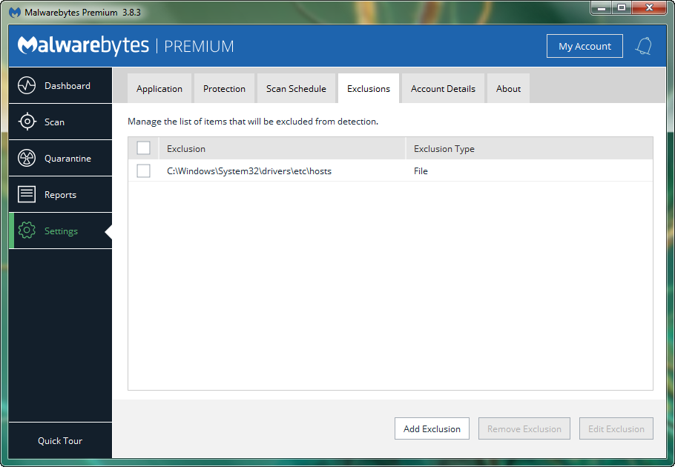Image resolution: width=675 pixels, height=467 pixels.
Task: Open Settings label in the sidebar
Action: click(61, 231)
